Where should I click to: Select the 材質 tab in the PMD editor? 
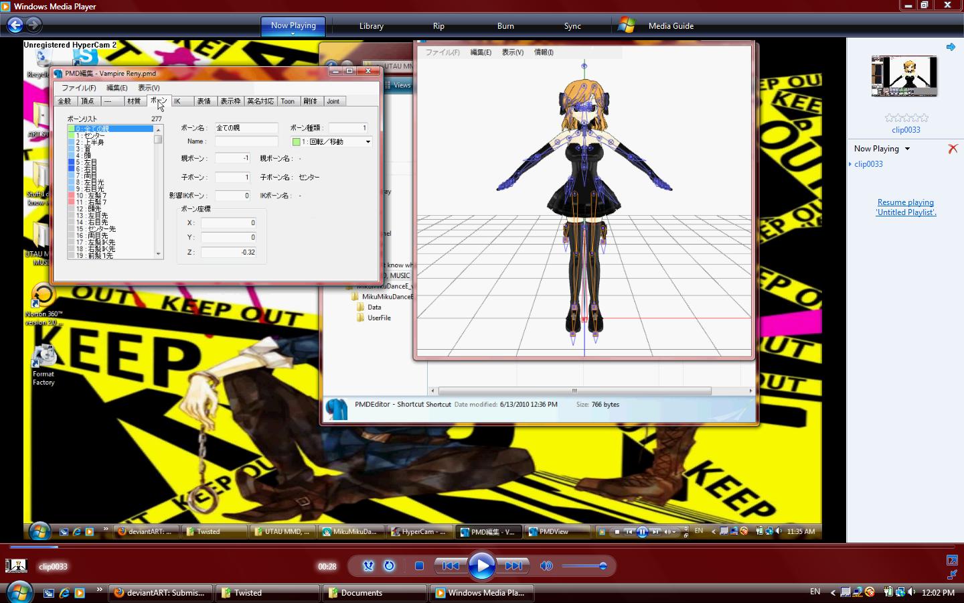point(135,101)
